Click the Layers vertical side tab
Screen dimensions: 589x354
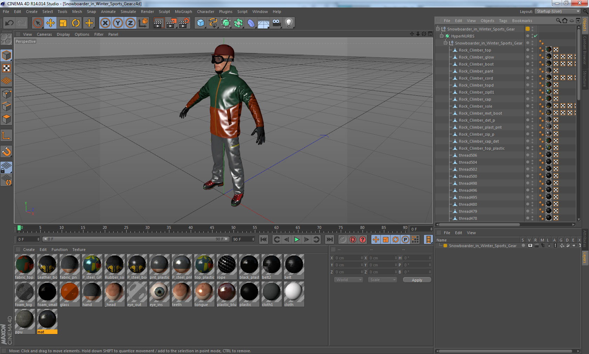click(x=585, y=258)
